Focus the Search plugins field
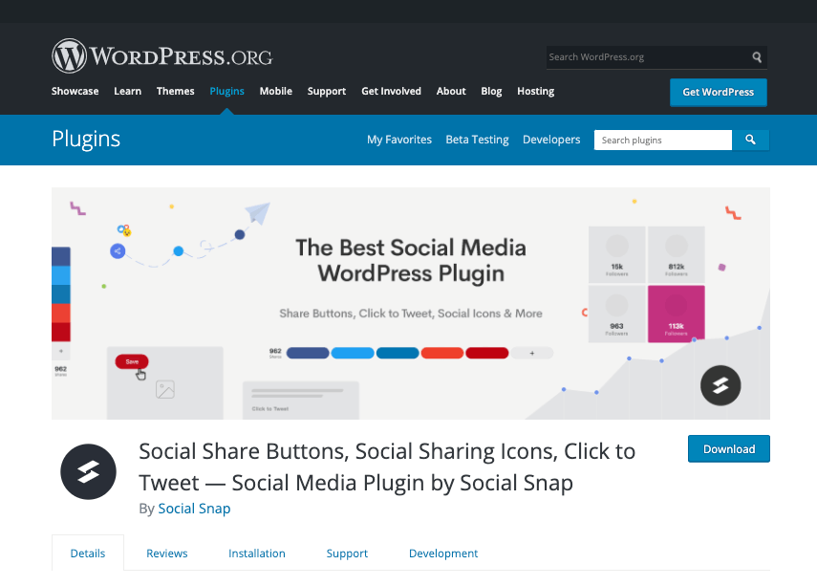 pos(663,141)
